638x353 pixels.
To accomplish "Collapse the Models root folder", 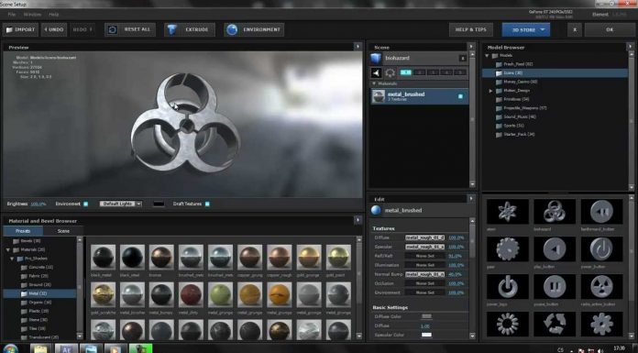I will tap(487, 55).
